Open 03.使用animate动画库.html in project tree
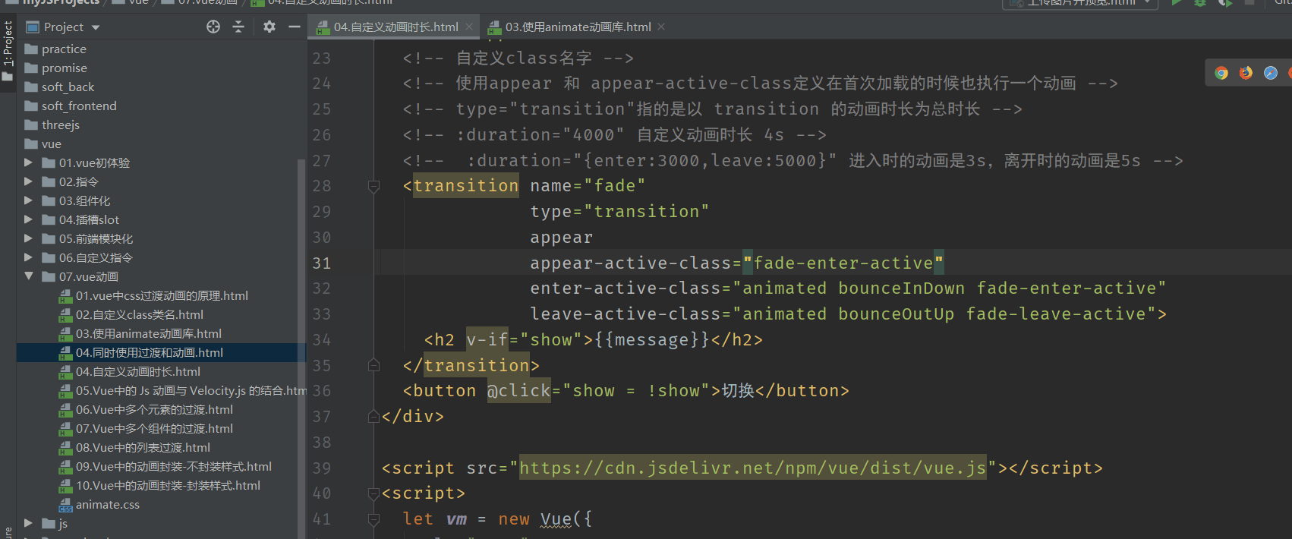 (149, 333)
